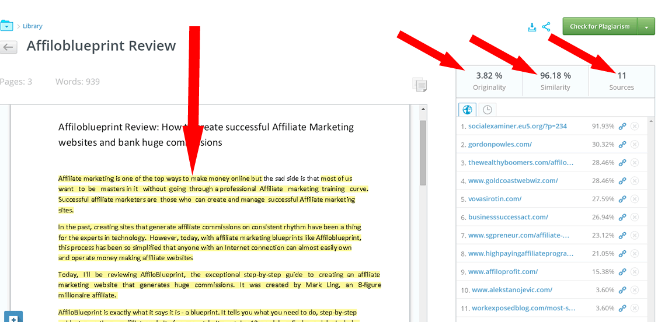Click link icon for workexposedblog.com source
The height and width of the screenshot is (322, 658).
point(622,308)
